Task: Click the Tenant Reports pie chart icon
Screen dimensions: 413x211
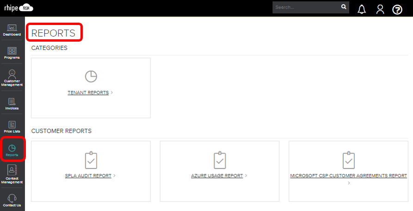Action: [x=91, y=76]
